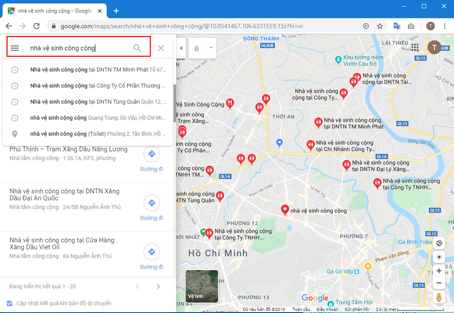This screenshot has height=313, width=454.
Task: Click the transit layer icon on map toolbar
Action: pos(196,49)
